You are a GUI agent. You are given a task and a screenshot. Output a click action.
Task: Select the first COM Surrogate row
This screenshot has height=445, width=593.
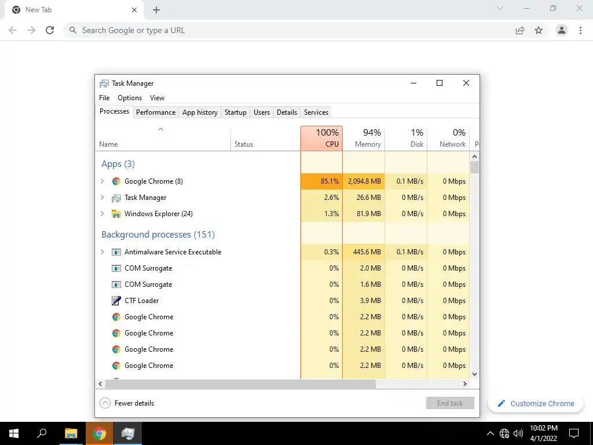point(282,268)
